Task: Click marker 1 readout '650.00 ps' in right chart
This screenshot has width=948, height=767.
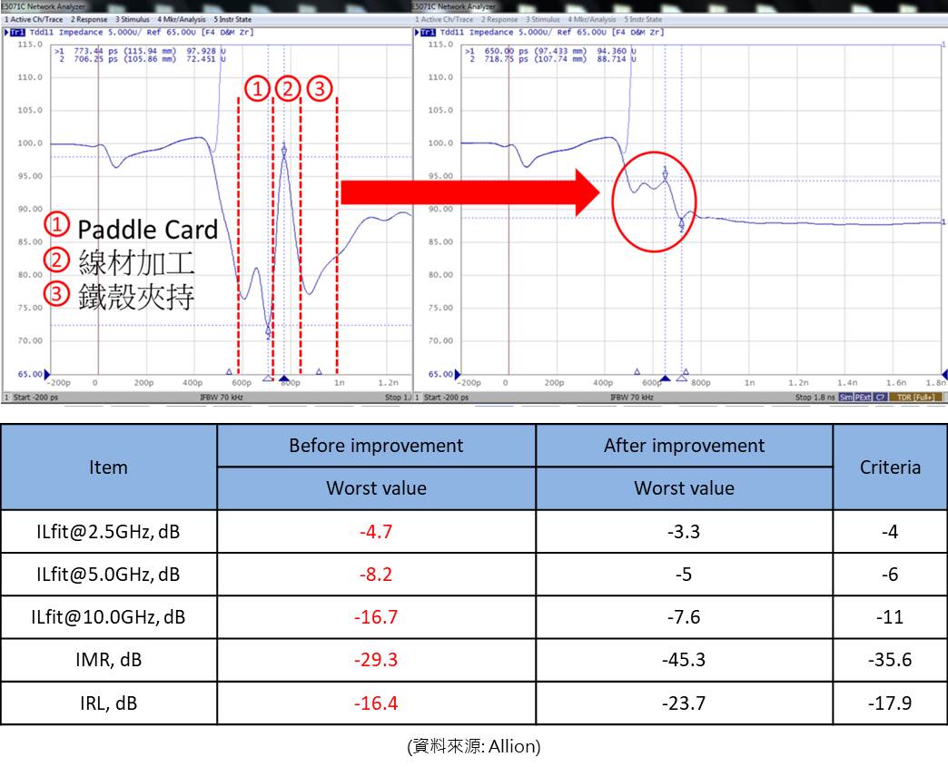Action: click(x=507, y=52)
